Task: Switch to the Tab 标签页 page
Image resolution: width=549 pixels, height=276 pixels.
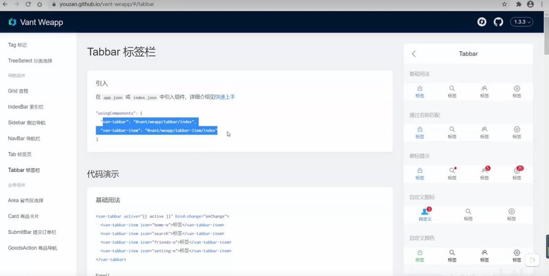Action: click(19, 154)
